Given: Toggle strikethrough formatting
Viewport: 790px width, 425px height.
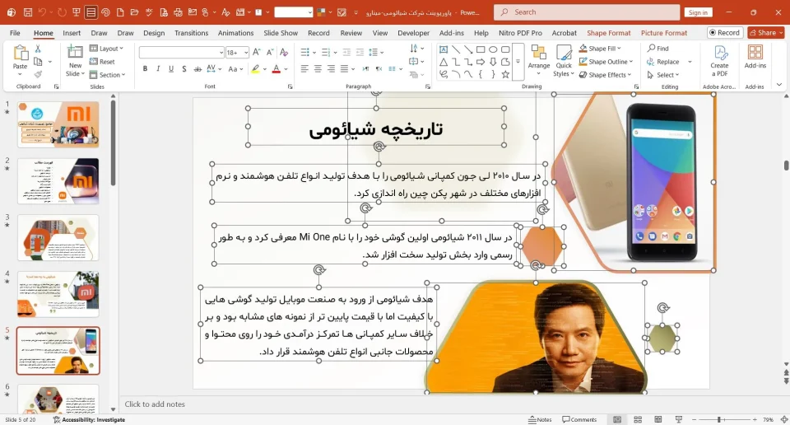Looking at the screenshot, I should pos(197,68).
